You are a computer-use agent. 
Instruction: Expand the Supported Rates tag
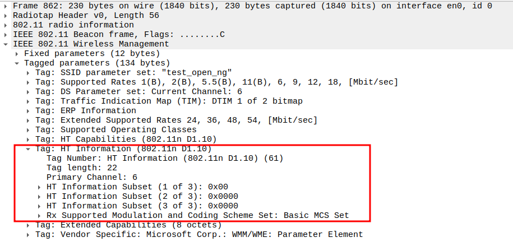click(x=28, y=82)
